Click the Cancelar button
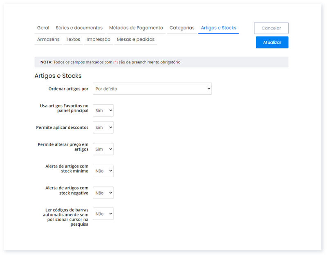Viewport: 327px width, 256px height. click(x=271, y=28)
